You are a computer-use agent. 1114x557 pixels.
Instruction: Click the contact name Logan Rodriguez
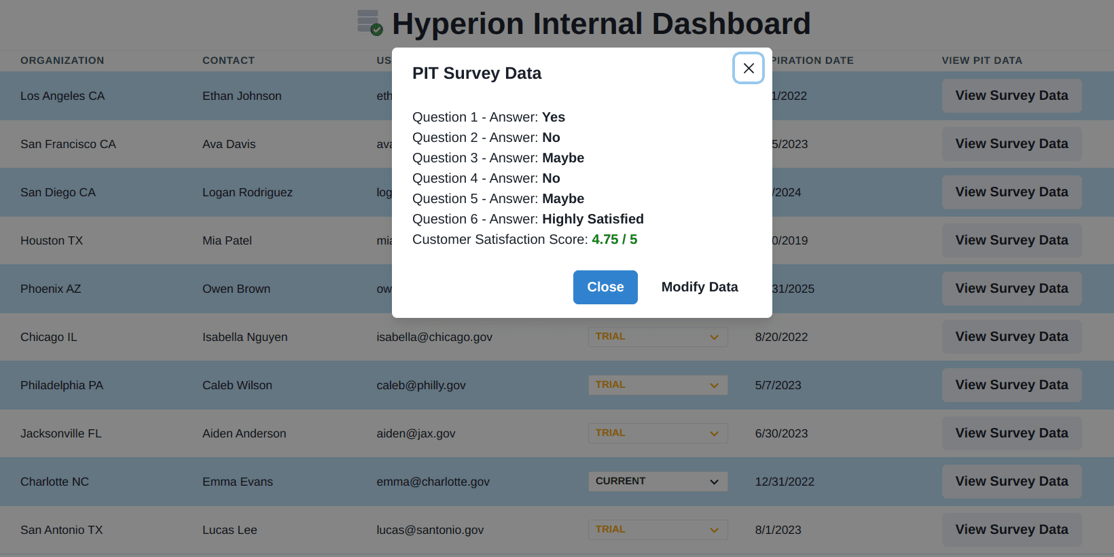[247, 192]
